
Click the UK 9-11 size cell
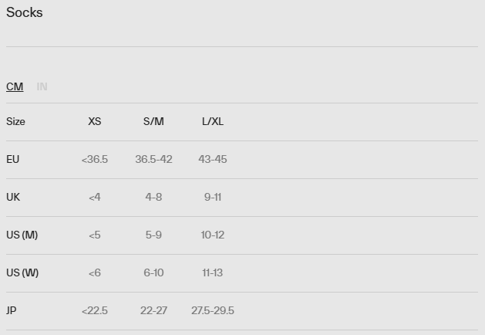click(x=213, y=197)
